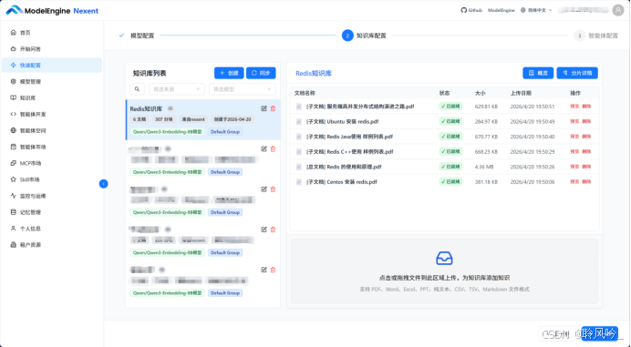Open 开始问答 chat from the sidebar
Image resolution: width=631 pixels, height=347 pixels.
click(x=51, y=49)
